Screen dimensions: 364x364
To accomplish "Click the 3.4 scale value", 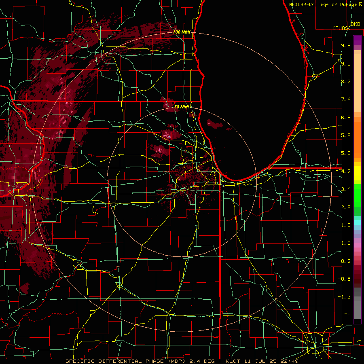I will click(x=346, y=189).
